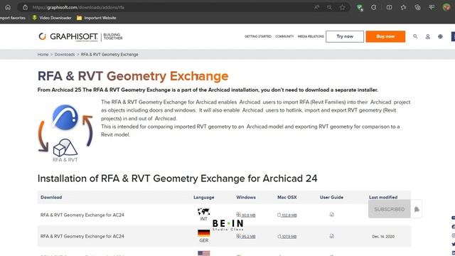Image resolution: width=455 pixels, height=256 pixels.
Task: Open the Getting Started menu
Action: (257, 36)
